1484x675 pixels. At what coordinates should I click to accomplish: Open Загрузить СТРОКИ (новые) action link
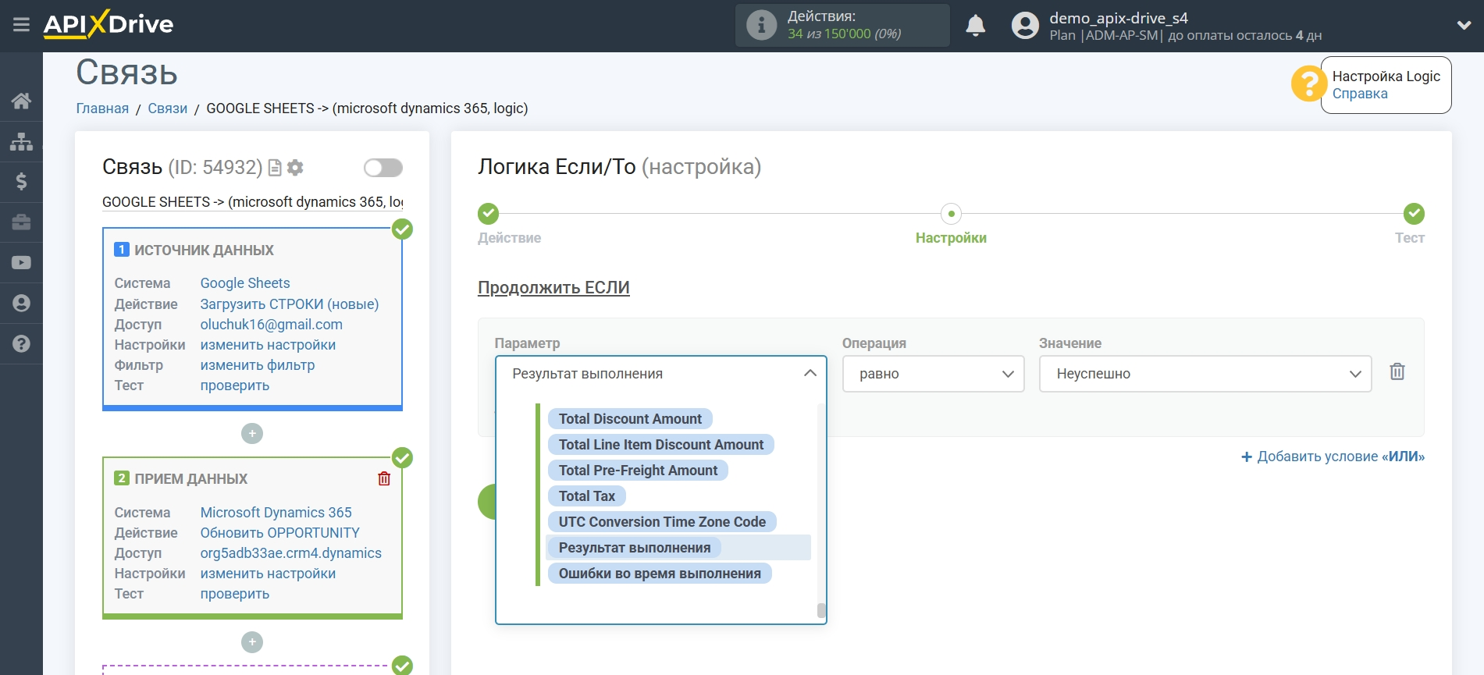[x=290, y=304]
